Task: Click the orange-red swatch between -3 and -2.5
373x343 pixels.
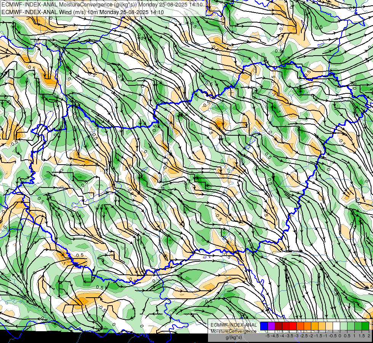Action: pos(300,326)
